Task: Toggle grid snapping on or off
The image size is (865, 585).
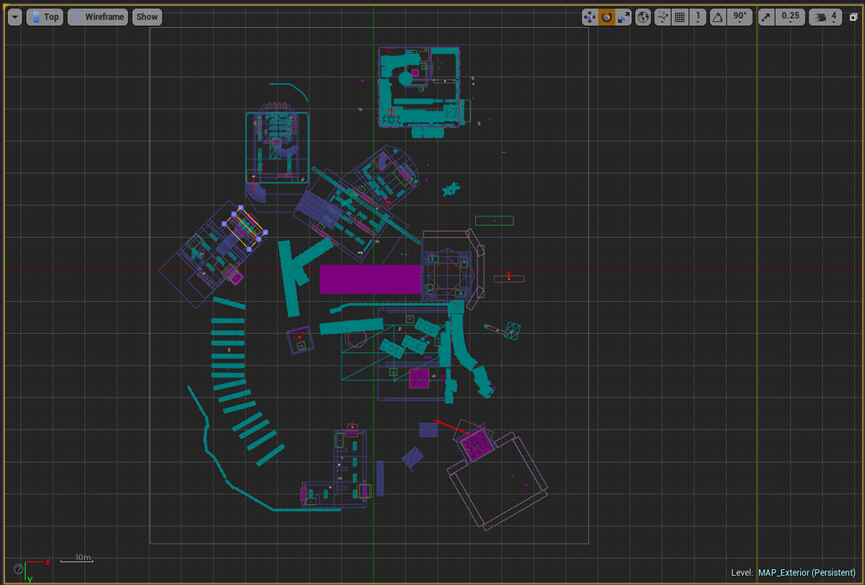Action: click(680, 17)
